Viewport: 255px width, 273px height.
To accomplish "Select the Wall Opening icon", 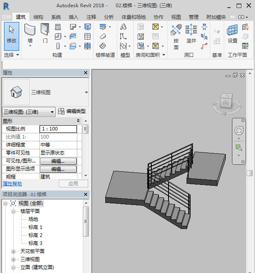I will click(204, 27).
